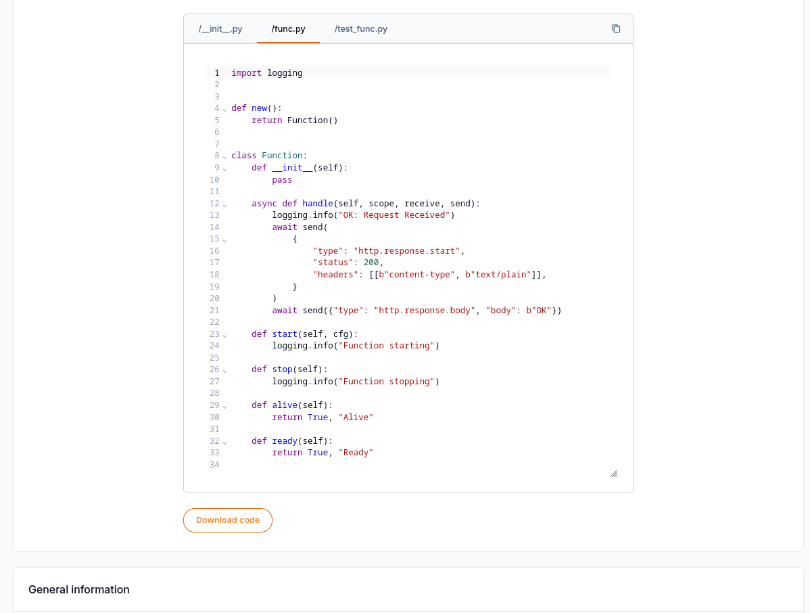Click the 'pass' statement on line 10
Screen dimensions: 810x613
tap(282, 180)
